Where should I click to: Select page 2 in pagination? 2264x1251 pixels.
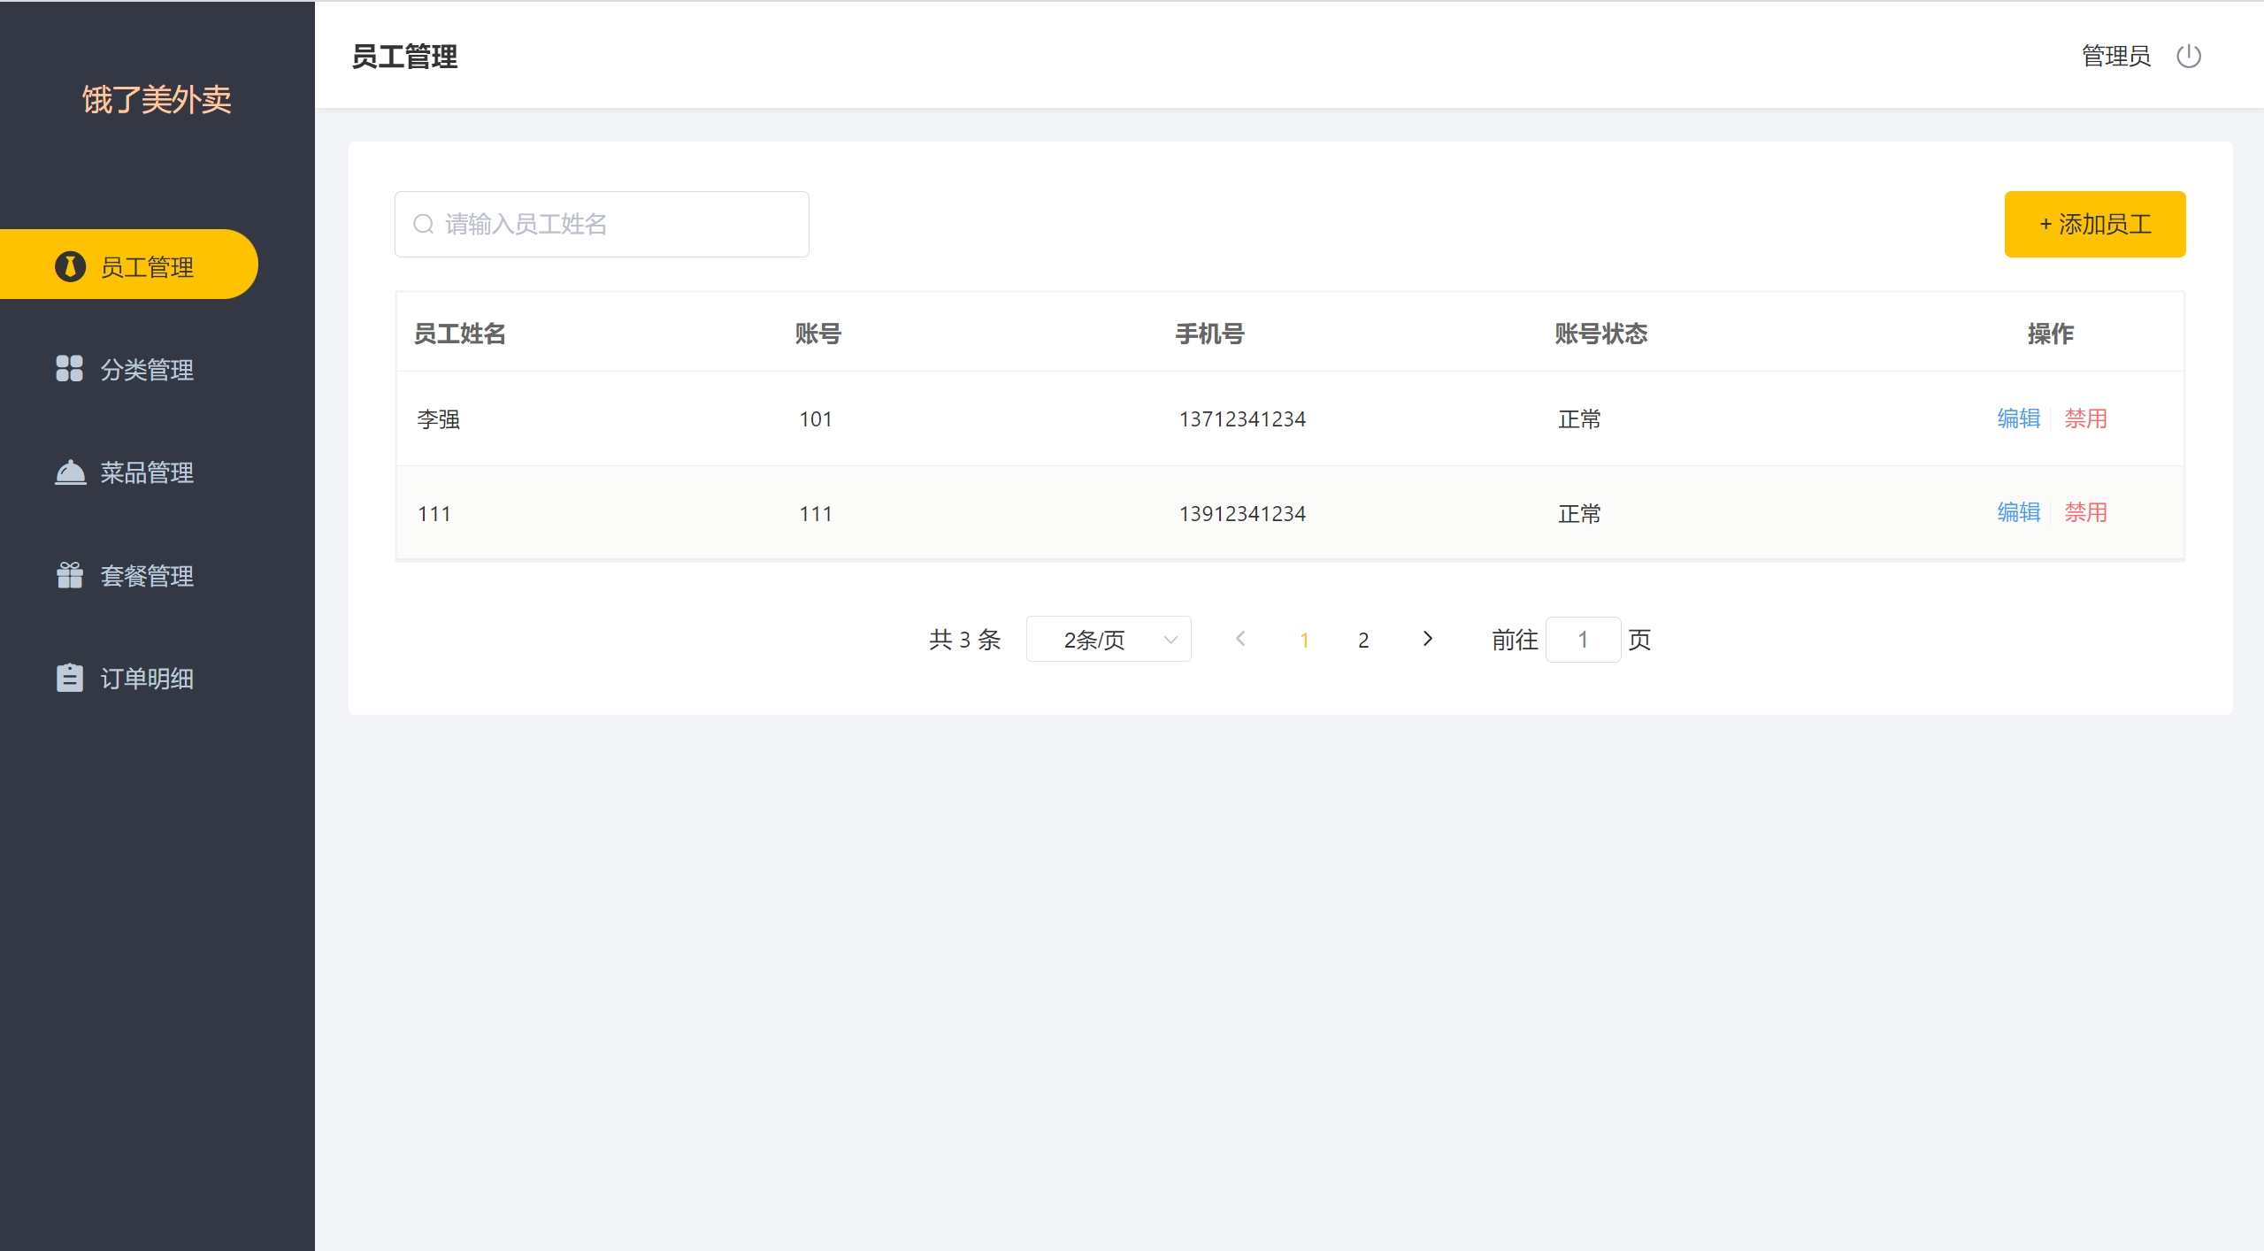1363,640
